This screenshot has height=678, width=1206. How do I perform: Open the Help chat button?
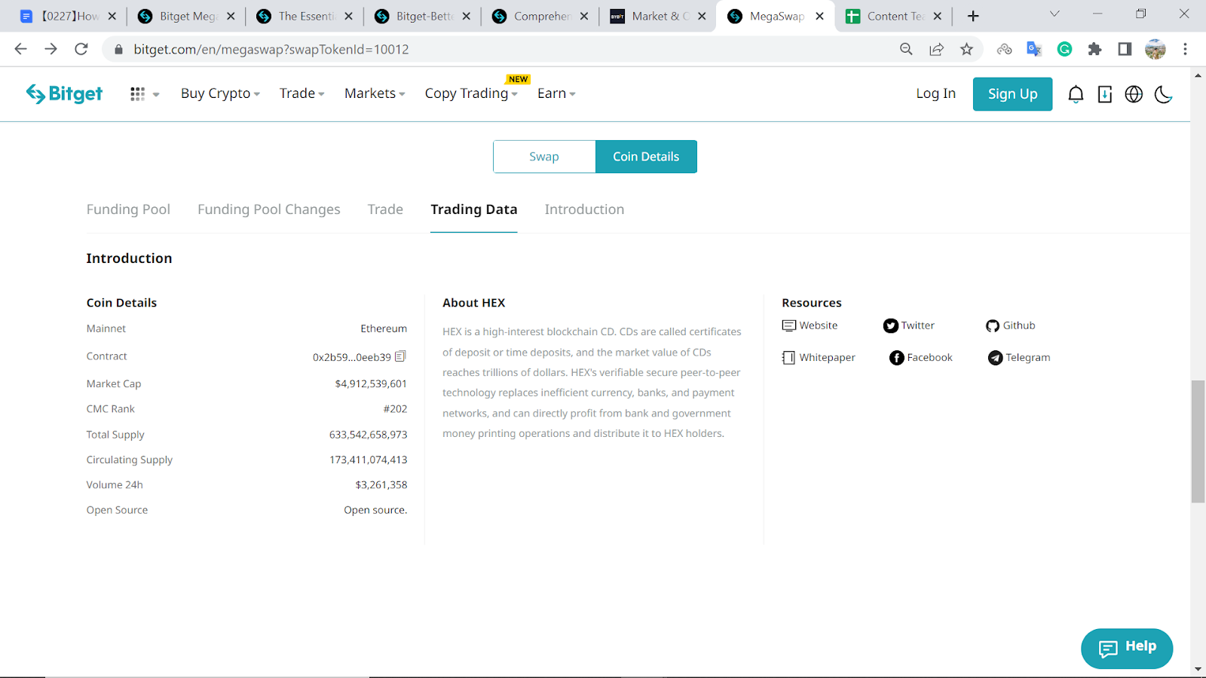pyautogui.click(x=1127, y=649)
